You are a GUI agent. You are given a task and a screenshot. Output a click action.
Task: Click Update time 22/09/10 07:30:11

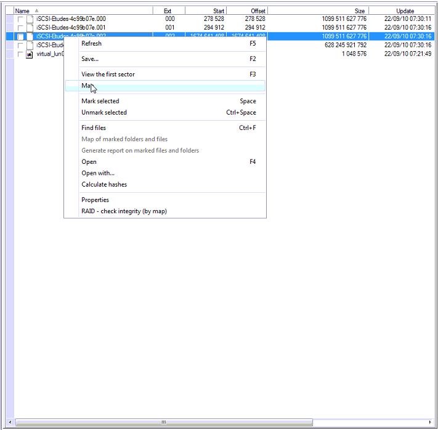[408, 19]
